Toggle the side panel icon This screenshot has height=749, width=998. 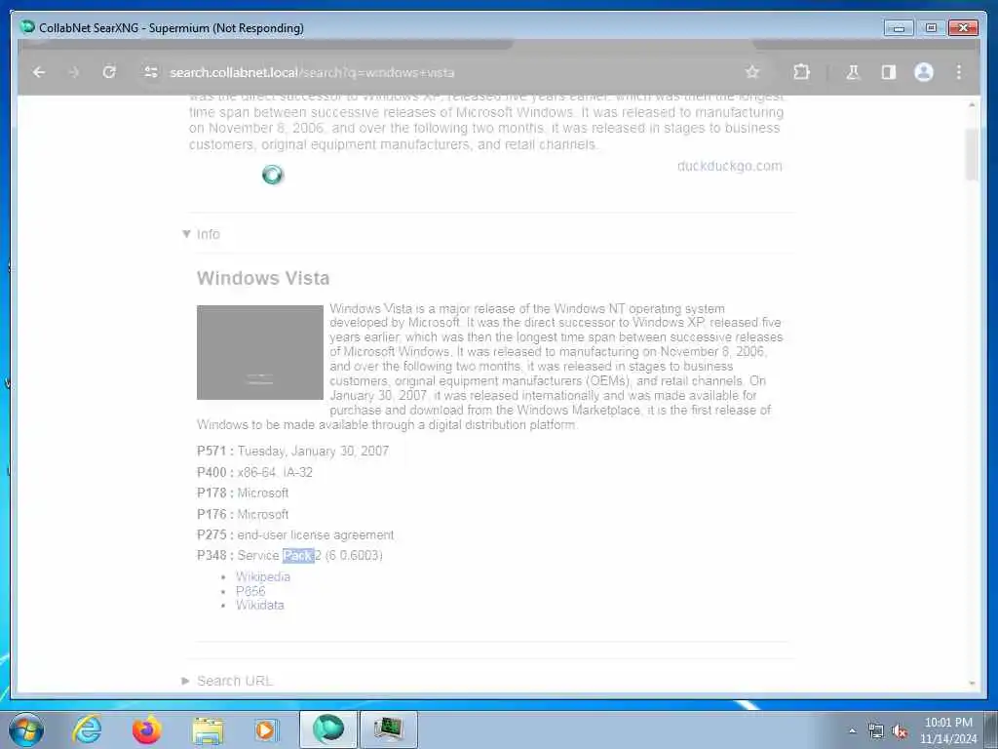pyautogui.click(x=889, y=72)
